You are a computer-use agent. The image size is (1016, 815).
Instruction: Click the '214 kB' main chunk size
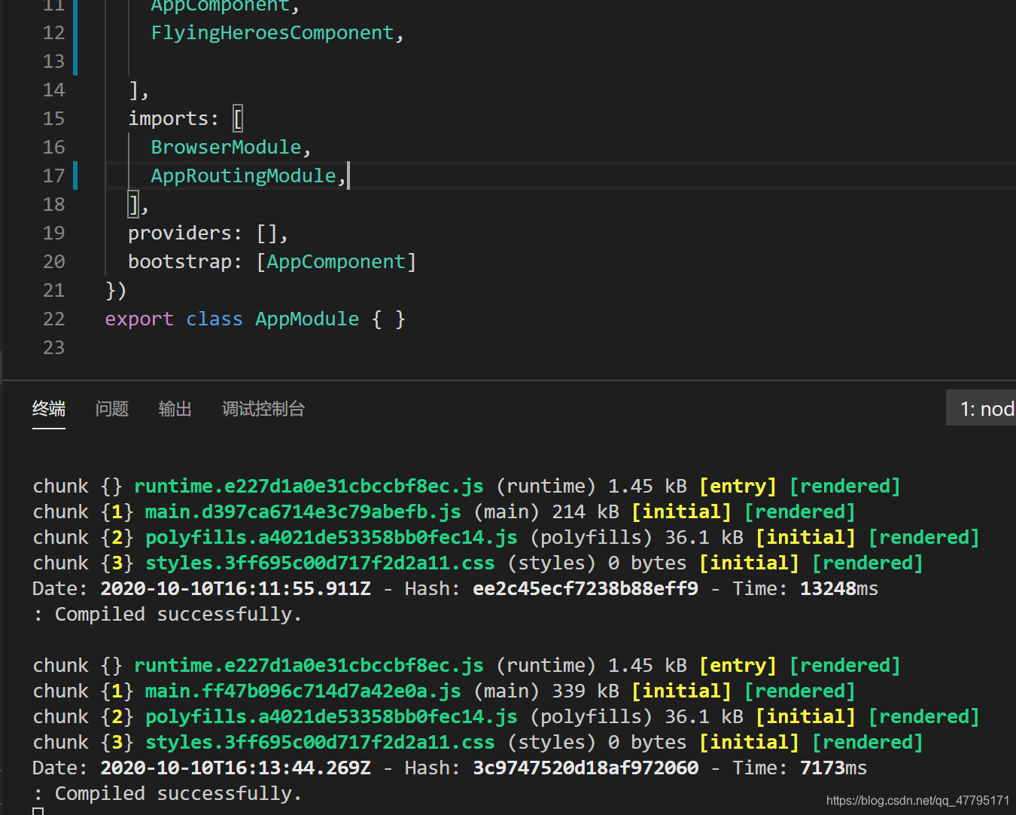tap(586, 511)
